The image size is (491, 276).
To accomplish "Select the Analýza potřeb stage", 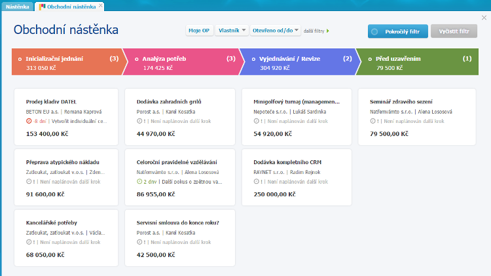I will click(183, 61).
